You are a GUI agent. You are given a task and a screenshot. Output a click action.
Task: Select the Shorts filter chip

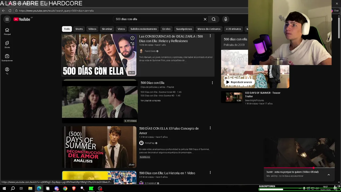[79, 29]
